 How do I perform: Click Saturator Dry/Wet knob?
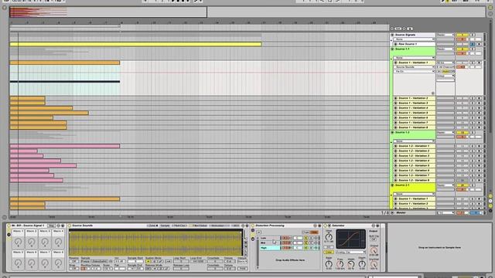pos(374,264)
